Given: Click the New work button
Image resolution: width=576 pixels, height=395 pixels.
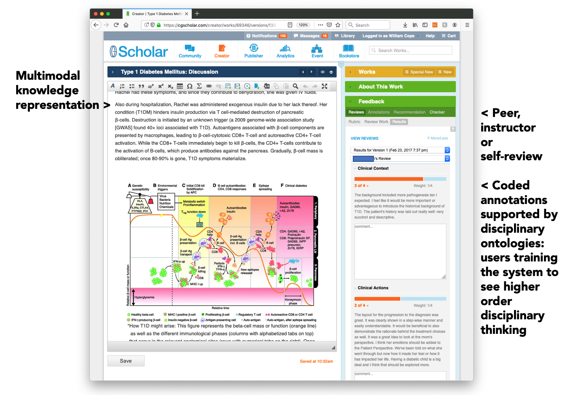Looking at the screenshot, I should (445, 72).
